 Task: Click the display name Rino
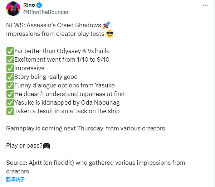pos(29,5)
